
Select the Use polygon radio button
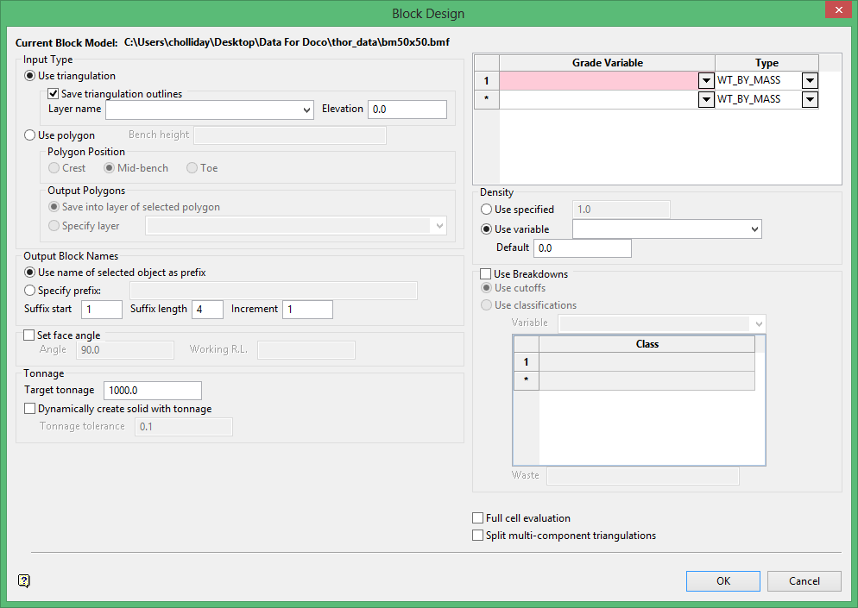31,135
